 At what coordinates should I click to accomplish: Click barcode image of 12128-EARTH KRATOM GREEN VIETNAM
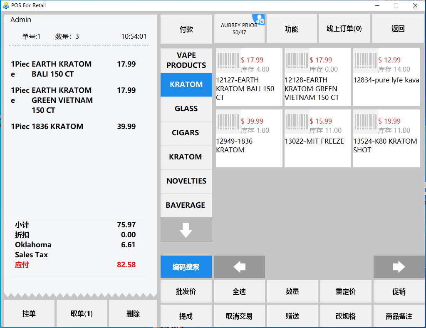pyautogui.click(x=297, y=60)
